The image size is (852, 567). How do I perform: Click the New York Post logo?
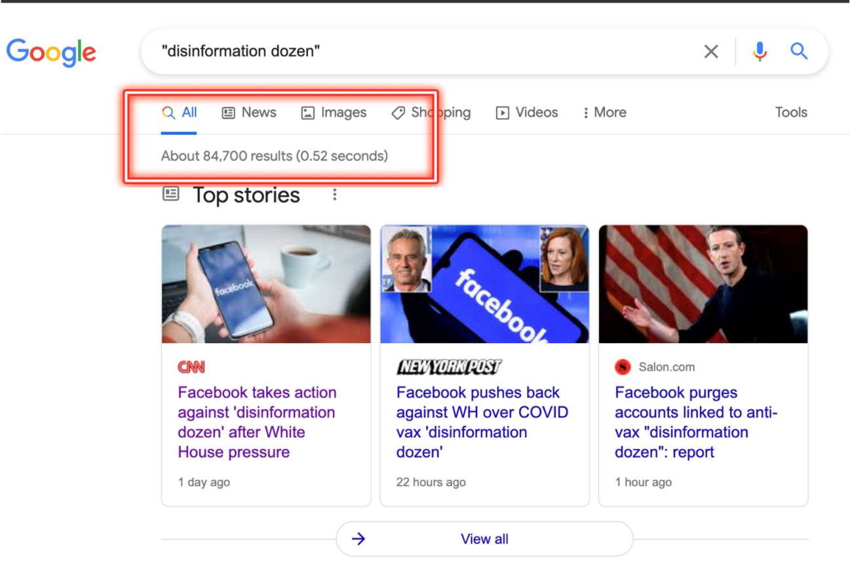[449, 367]
